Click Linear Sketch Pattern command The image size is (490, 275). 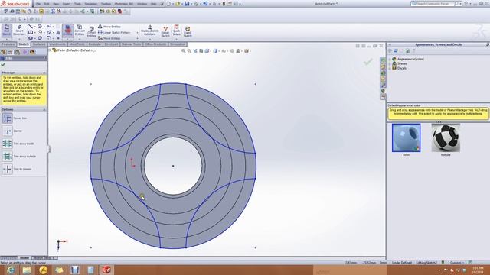114,32
